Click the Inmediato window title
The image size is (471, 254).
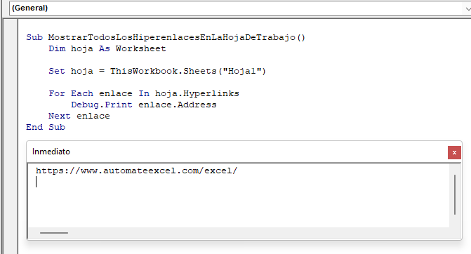tap(51, 152)
